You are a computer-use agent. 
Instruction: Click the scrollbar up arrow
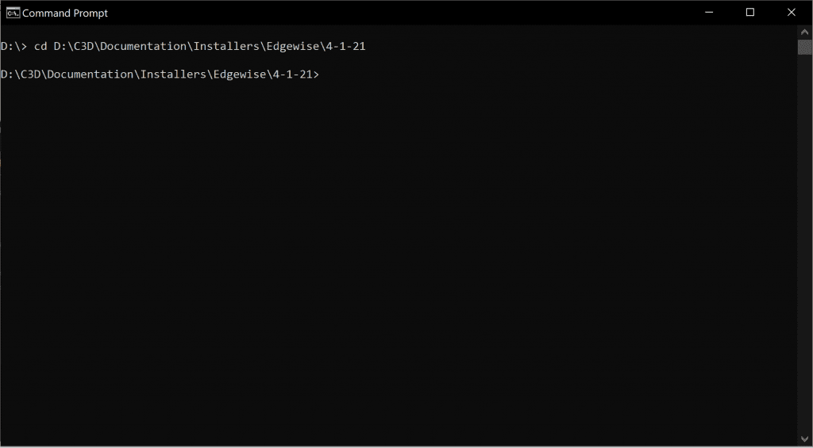coord(805,32)
